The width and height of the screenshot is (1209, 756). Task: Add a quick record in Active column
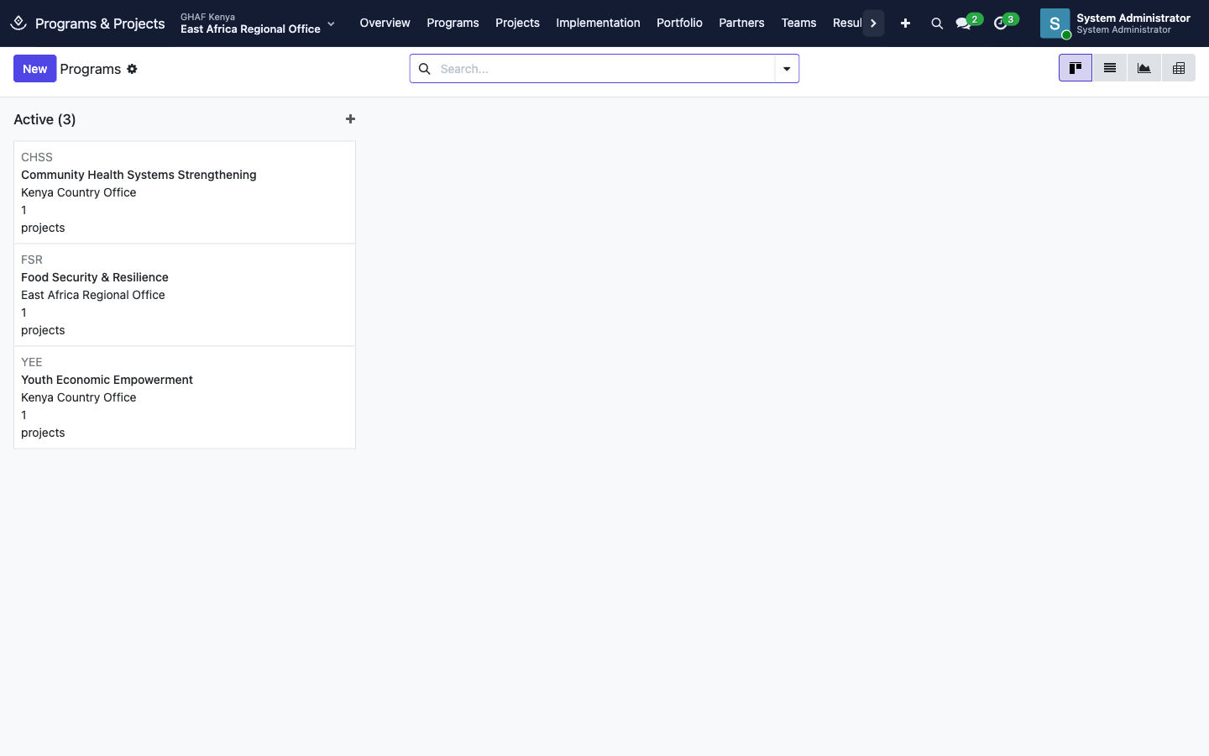point(350,119)
